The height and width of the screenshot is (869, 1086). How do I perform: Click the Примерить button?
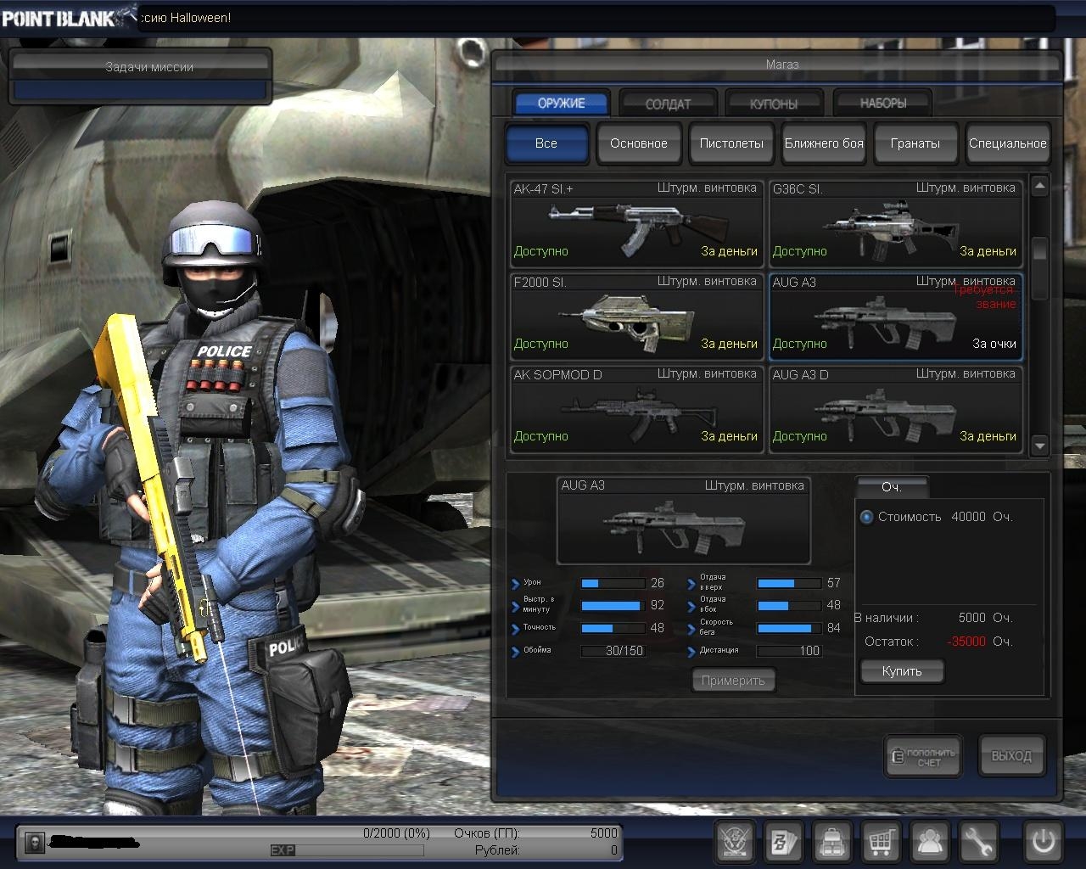coord(733,681)
